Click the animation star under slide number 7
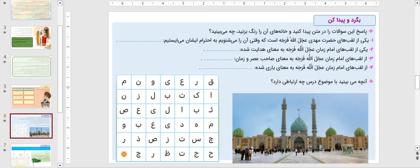This screenshot has width=420, height=168. pos(5,150)
